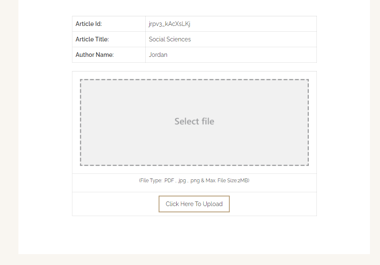The image size is (380, 265).
Task: Click the file type and size note
Action: pyautogui.click(x=194, y=181)
